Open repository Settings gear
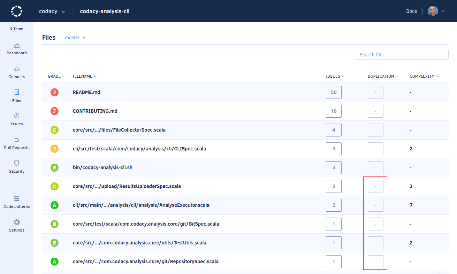The image size is (457, 274). coord(16,226)
